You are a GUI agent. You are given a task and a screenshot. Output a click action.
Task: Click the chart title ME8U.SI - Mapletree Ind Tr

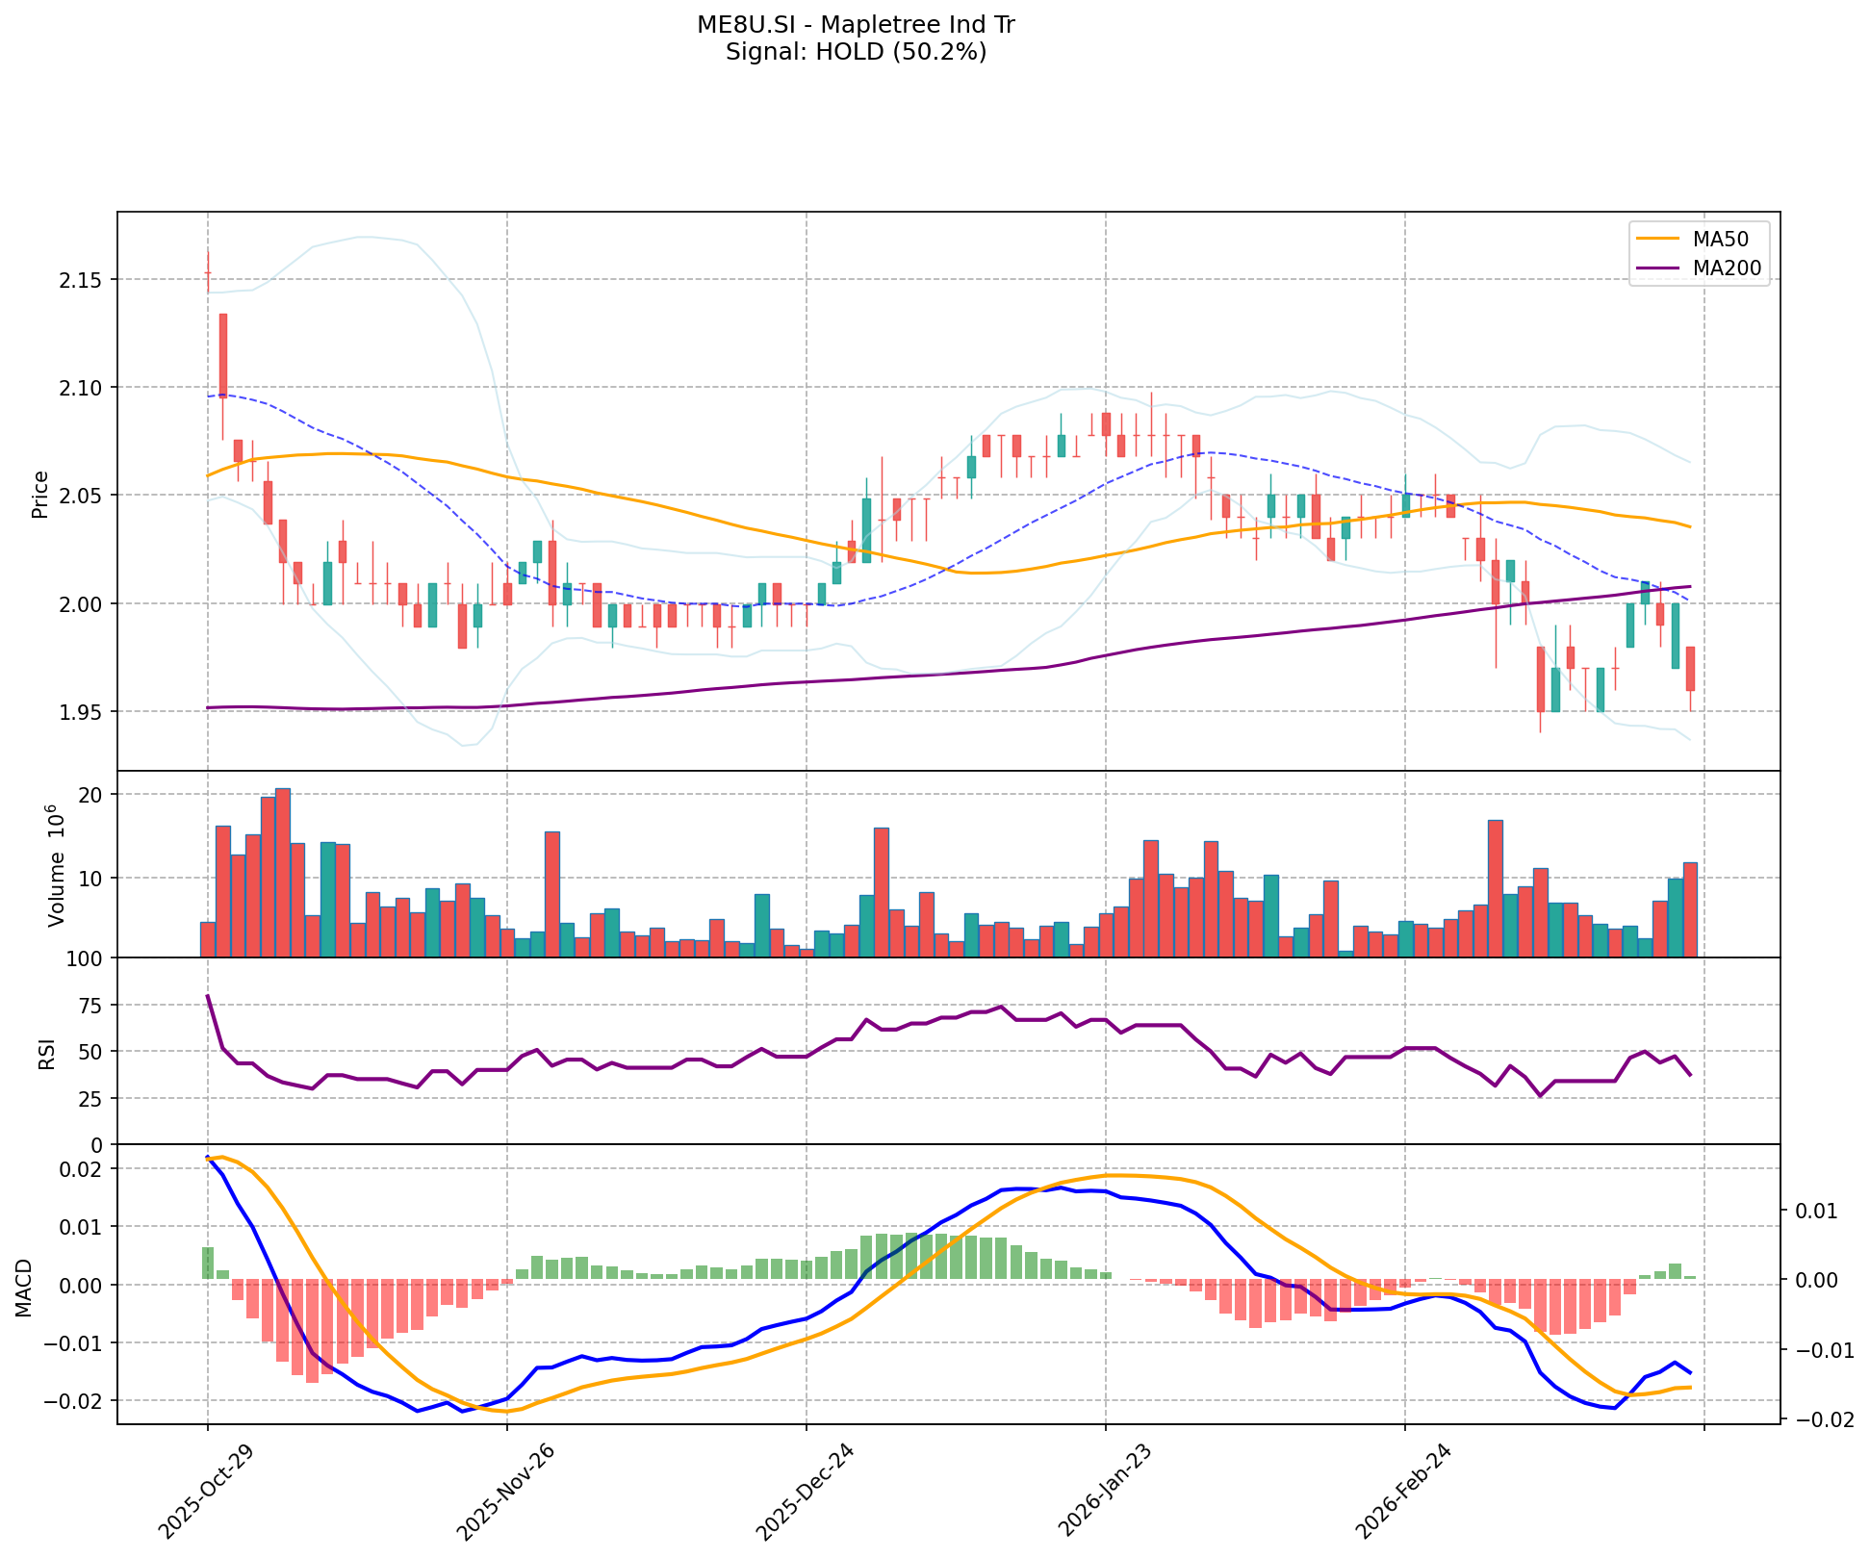pyautogui.click(x=856, y=25)
